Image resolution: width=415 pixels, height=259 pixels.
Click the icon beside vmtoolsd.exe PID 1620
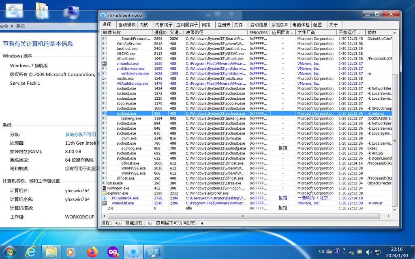[x=104, y=64]
